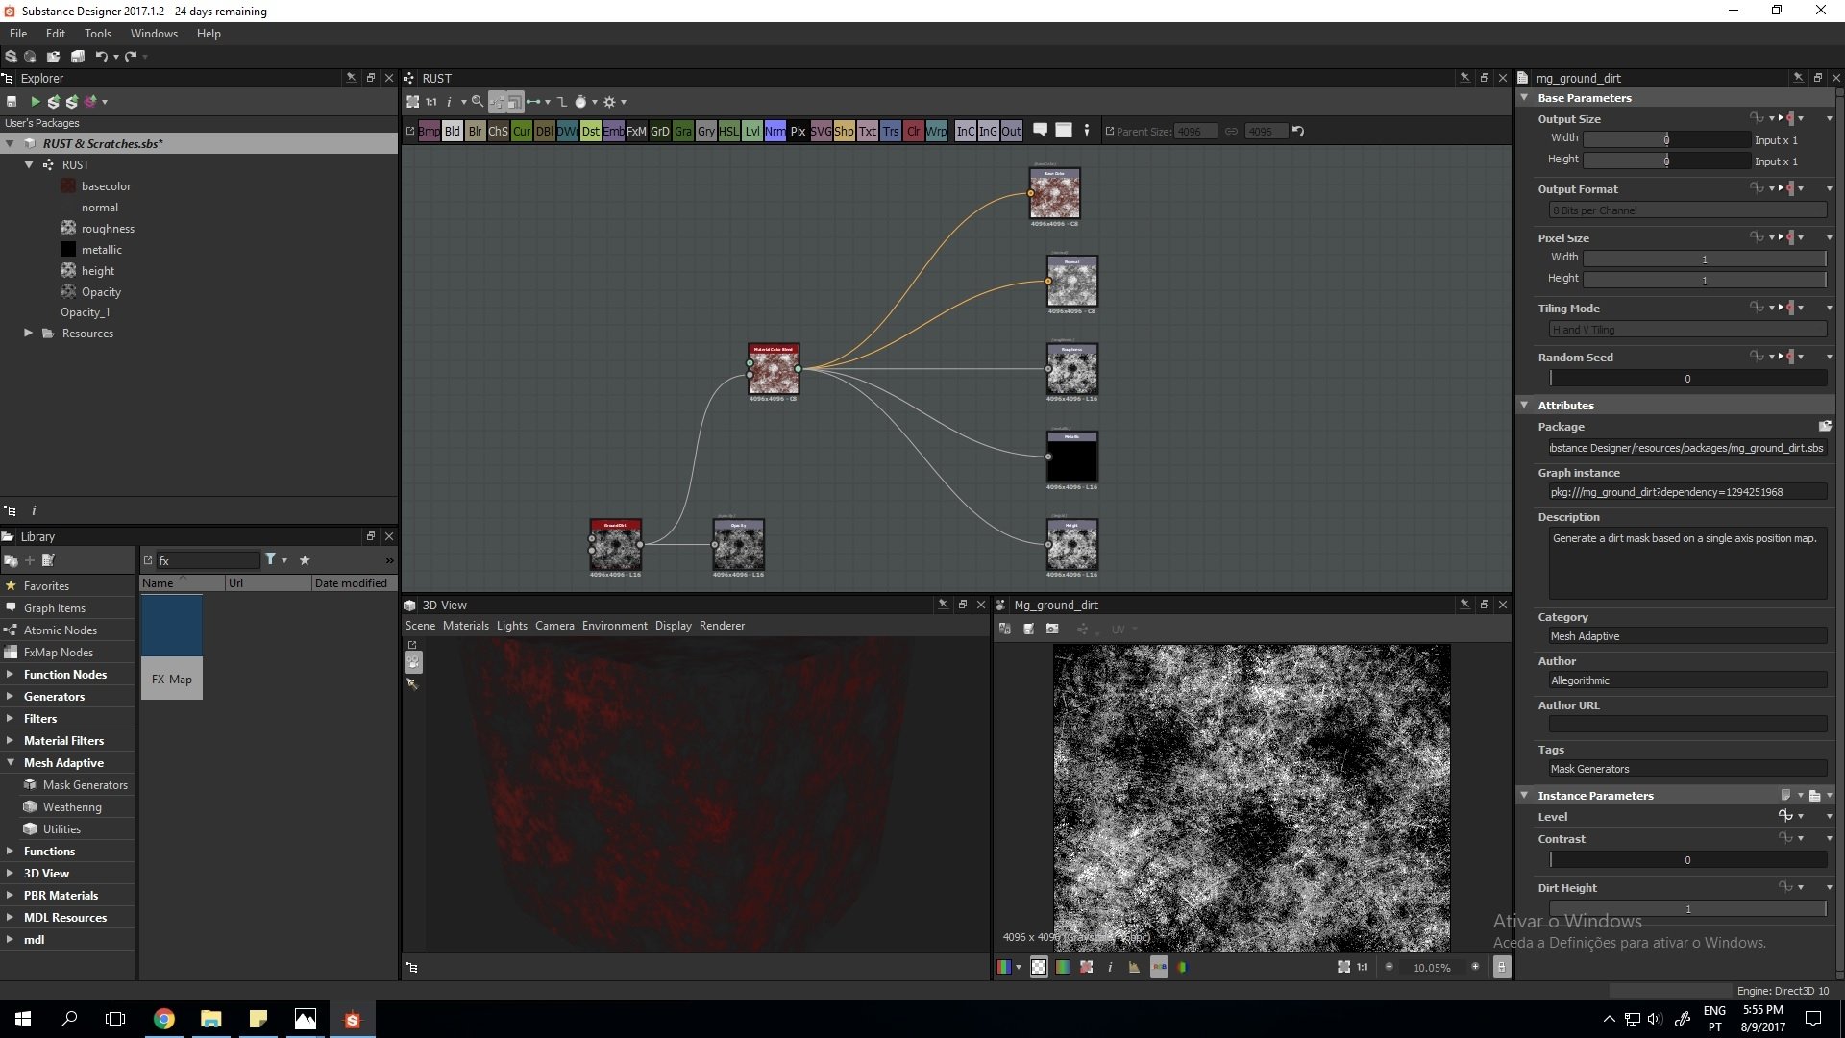Viewport: 1845px width, 1038px height.
Task: Collapse the Base Parameters section
Action: 1524,98
